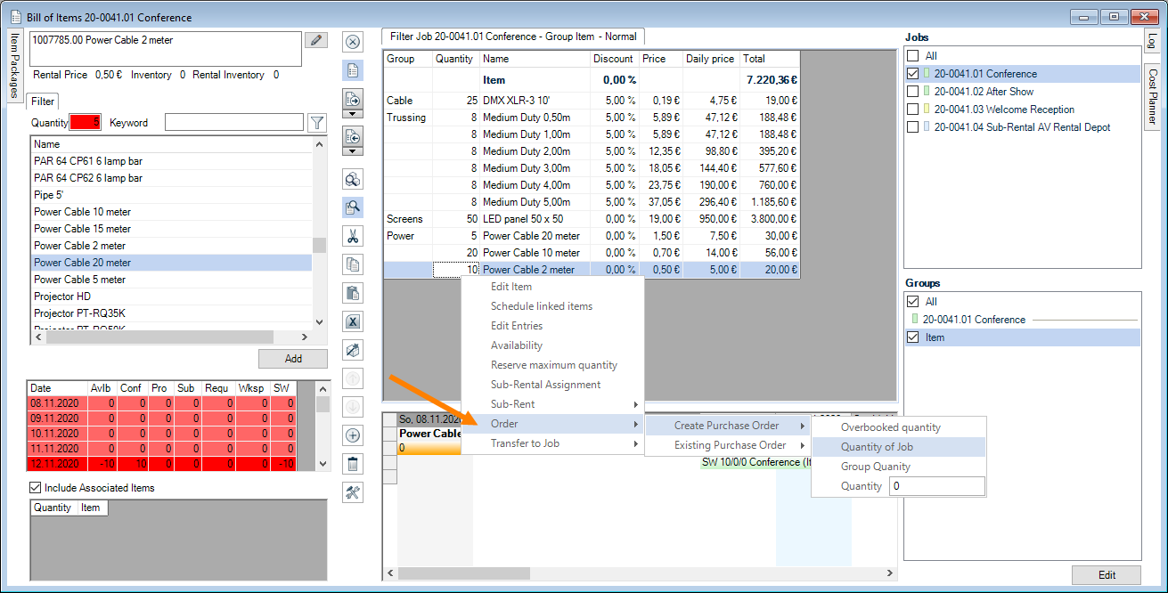Image resolution: width=1168 pixels, height=593 pixels.
Task: Click the scissors cut icon in toolbar
Action: coord(353,237)
